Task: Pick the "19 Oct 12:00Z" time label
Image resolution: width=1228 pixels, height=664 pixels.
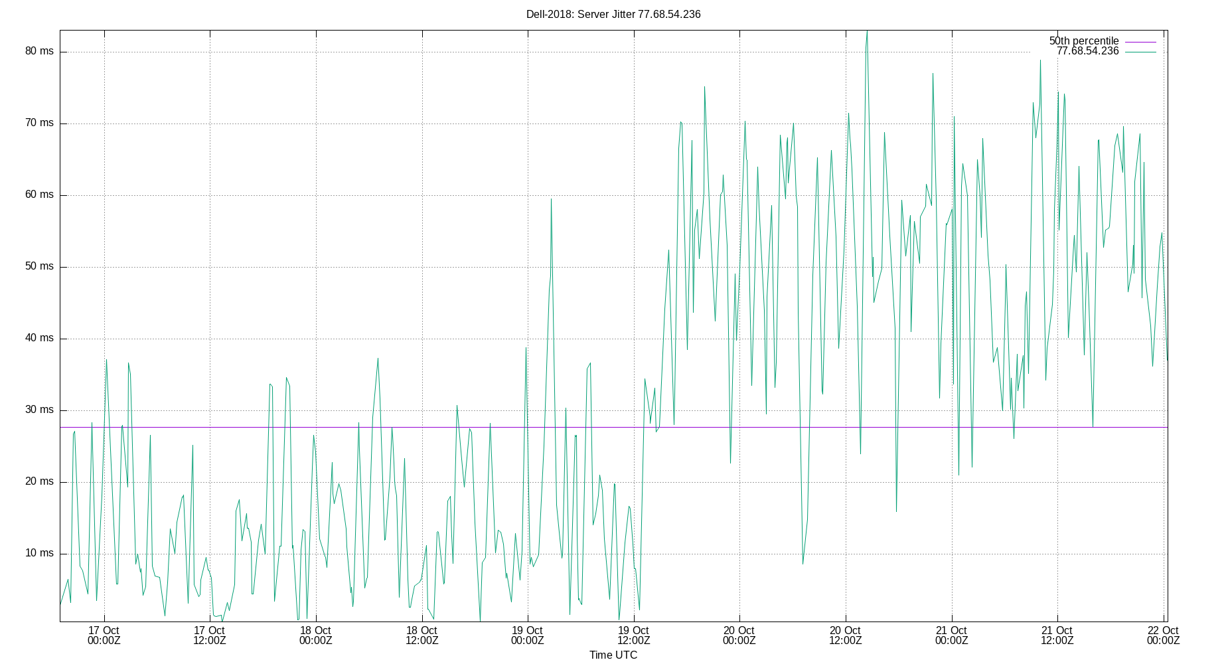Action: pyautogui.click(x=634, y=635)
